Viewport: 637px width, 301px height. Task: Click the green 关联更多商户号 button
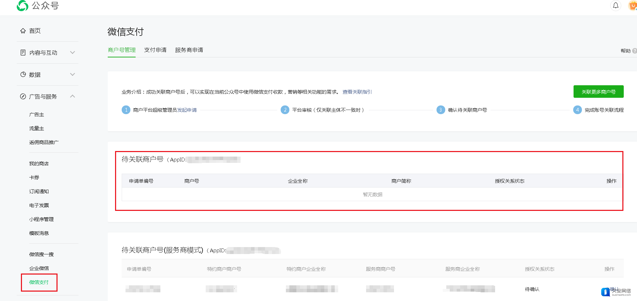coord(598,92)
